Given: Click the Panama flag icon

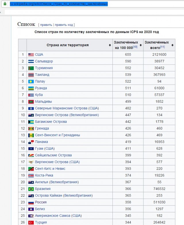Looking at the screenshot, I should point(31,142).
